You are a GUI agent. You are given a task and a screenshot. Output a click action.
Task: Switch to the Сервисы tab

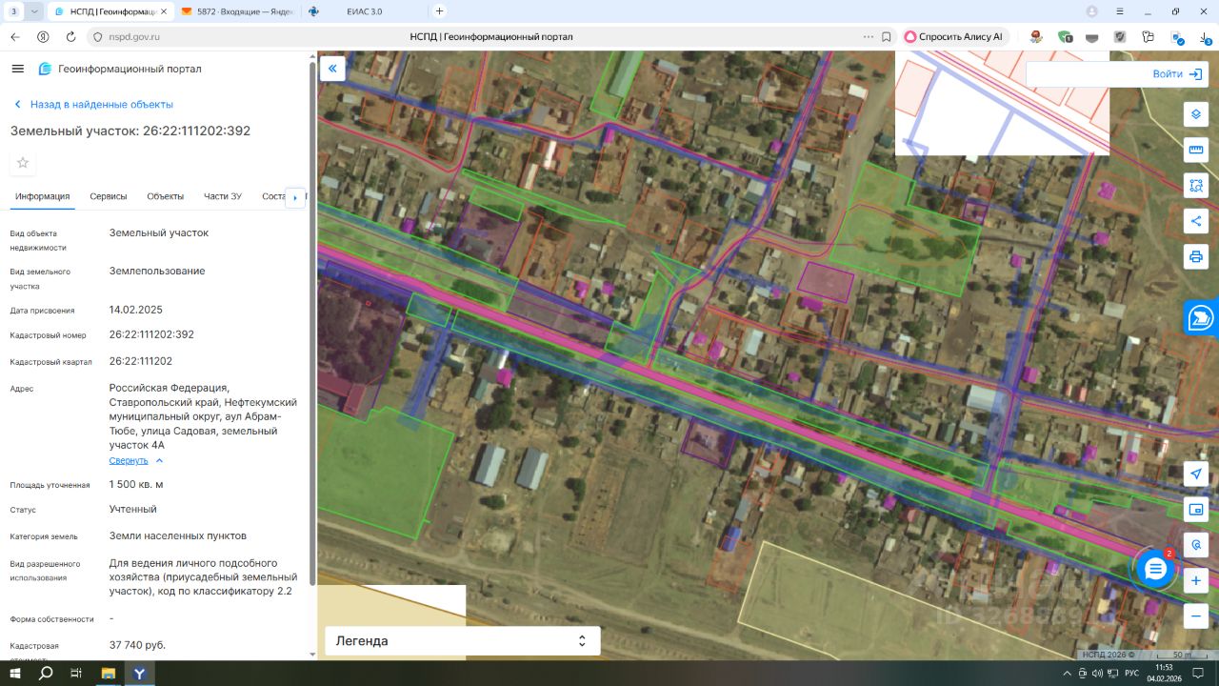click(109, 196)
